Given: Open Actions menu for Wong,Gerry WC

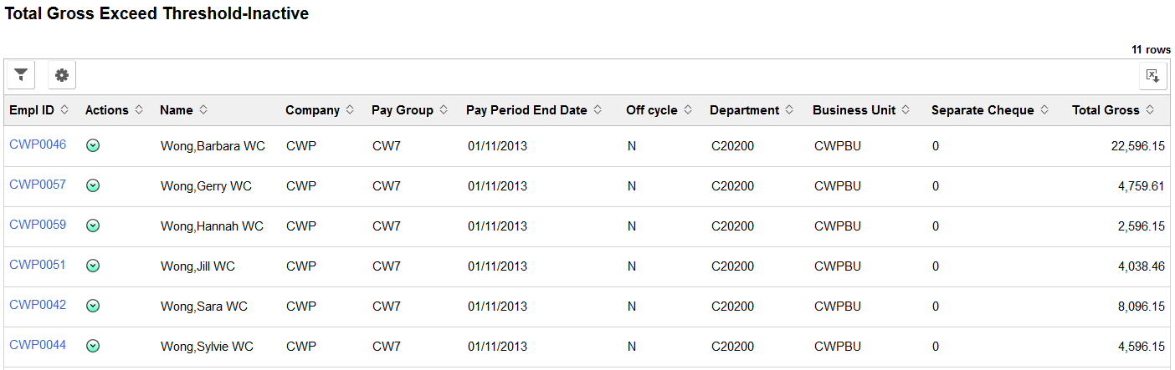Looking at the screenshot, I should coord(93,186).
